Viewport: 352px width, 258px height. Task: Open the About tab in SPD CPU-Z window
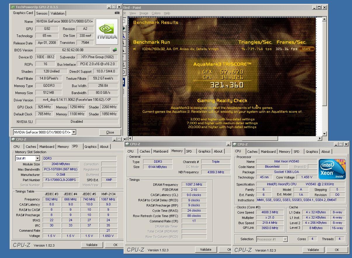pyautogui.click(x=104, y=147)
